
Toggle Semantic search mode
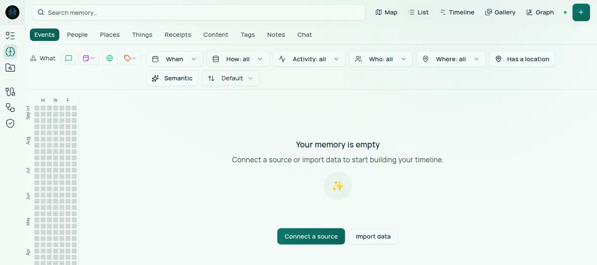pyautogui.click(x=172, y=78)
